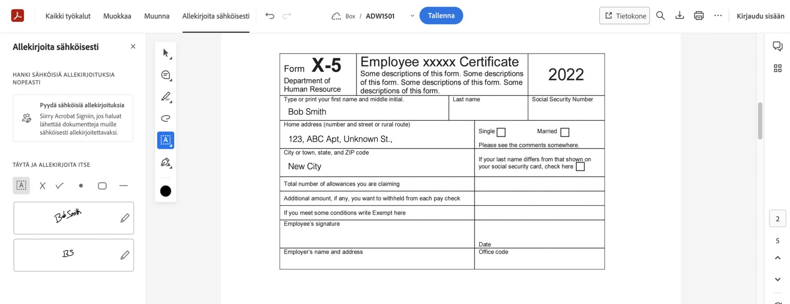Open the comments panel on right sidebar
This screenshot has width=790, height=304.
pos(778,46)
